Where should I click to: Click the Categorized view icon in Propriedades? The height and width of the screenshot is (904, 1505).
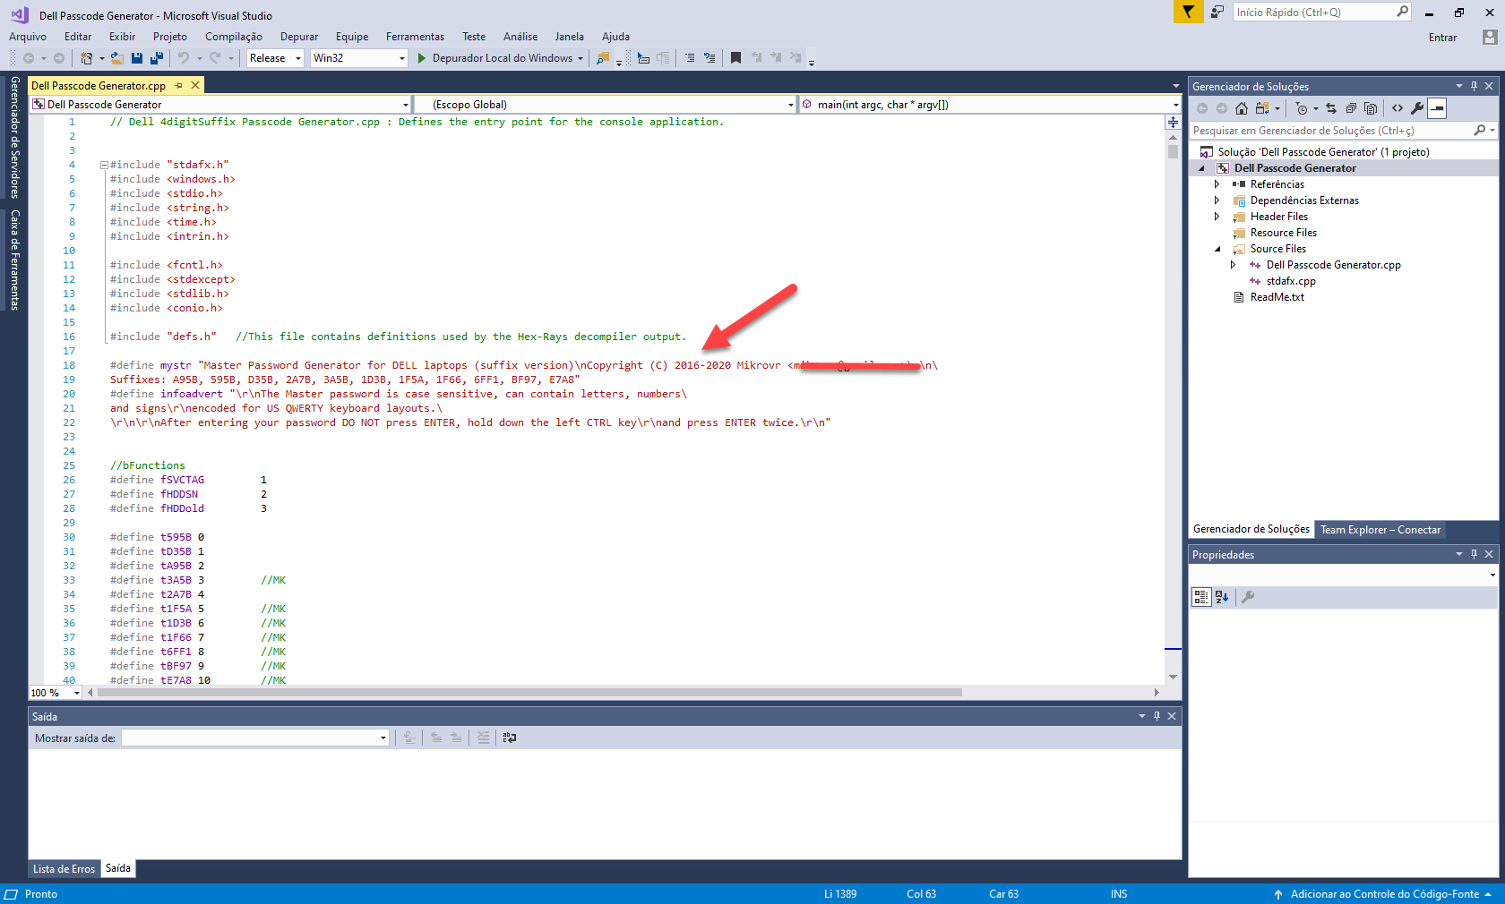(x=1201, y=597)
